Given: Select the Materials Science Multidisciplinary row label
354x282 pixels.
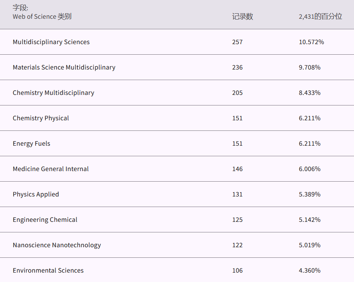Looking at the screenshot, I should tap(64, 67).
